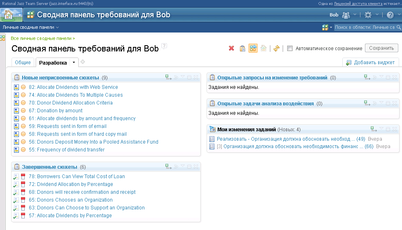Image resolution: width=402 pixels, height=230 pixels.
Task: Click the house toolbar icon
Action: click(263, 48)
